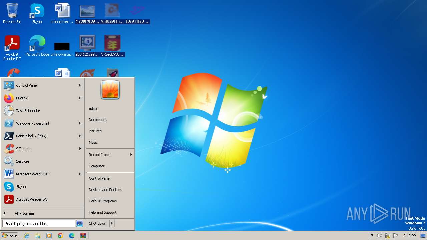Select the 7cd25b7b26 image file icon
Screen dimensions: 427x240
[x=87, y=13]
